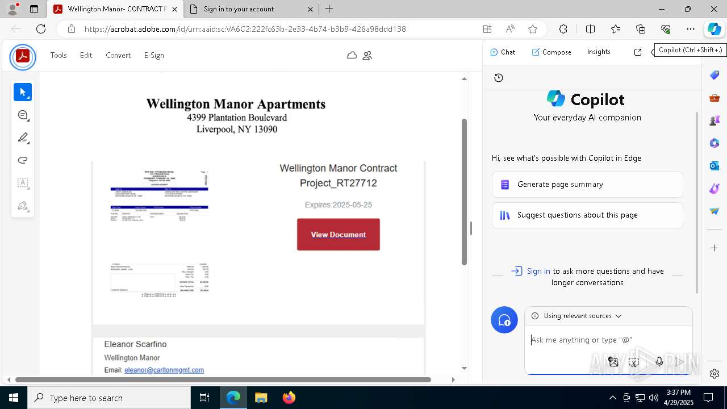Open the Favorites list icon
Image resolution: width=727 pixels, height=409 pixels.
[616, 29]
